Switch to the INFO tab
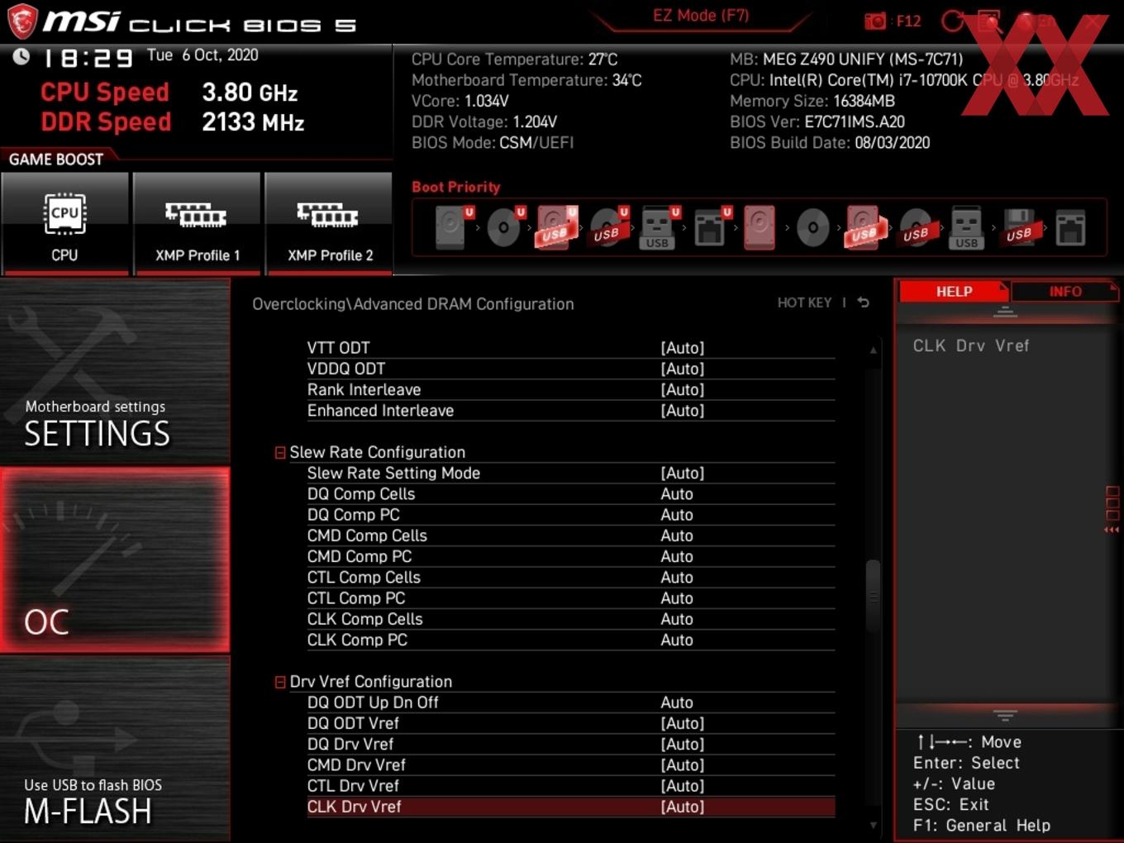Screen dimensions: 1124x843 click(1064, 291)
